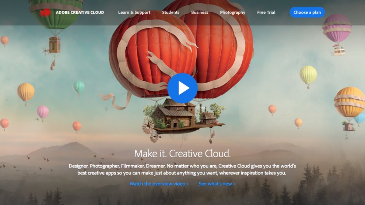Open the Adobe Creative Cloud home link
This screenshot has height=205, width=365.
80,12
